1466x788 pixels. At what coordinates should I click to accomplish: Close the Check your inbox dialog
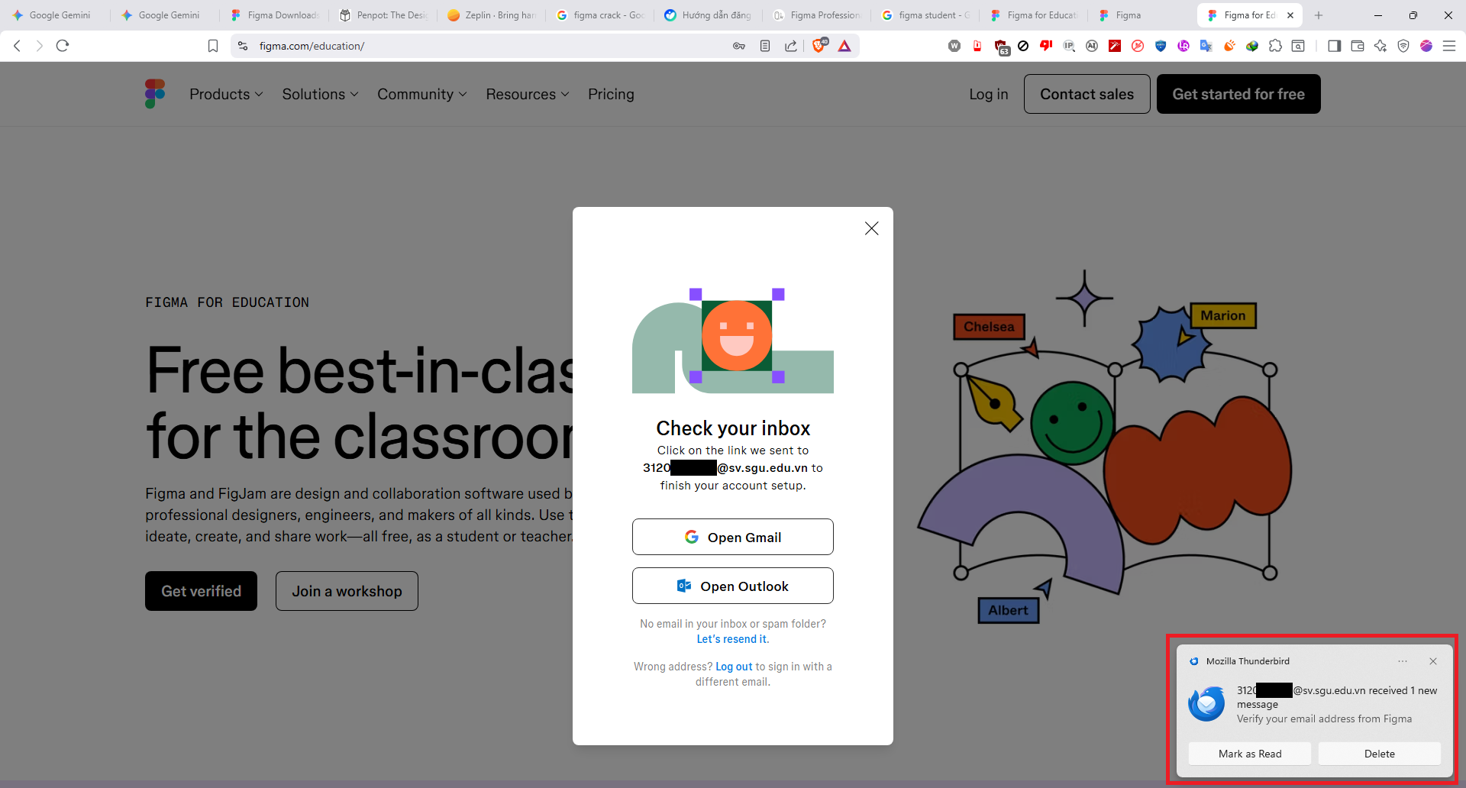[871, 228]
